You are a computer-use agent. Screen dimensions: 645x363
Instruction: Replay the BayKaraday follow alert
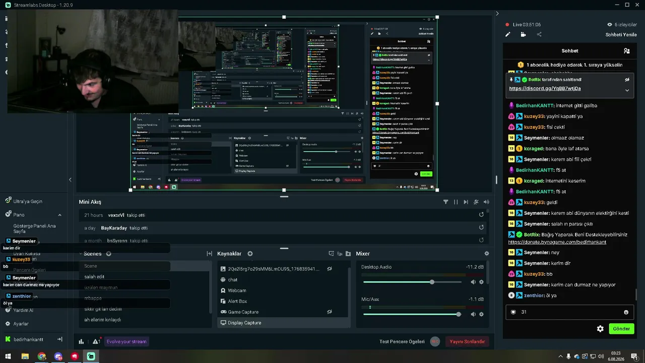point(481,227)
